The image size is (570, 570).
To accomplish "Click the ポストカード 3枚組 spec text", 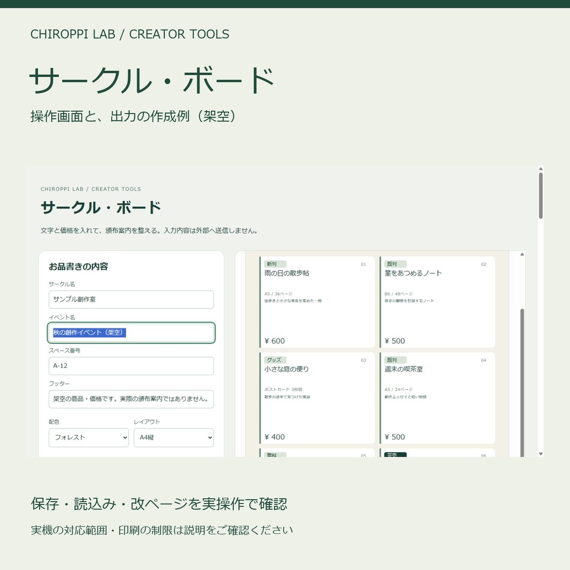I will (x=283, y=389).
